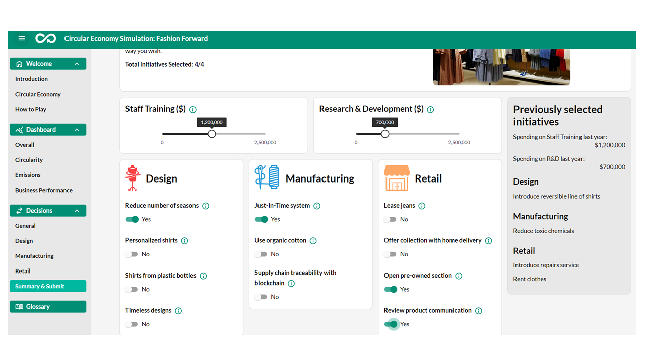The image size is (645, 362).
Task: Collapse the Dashboard section chevron
Action: click(x=77, y=130)
